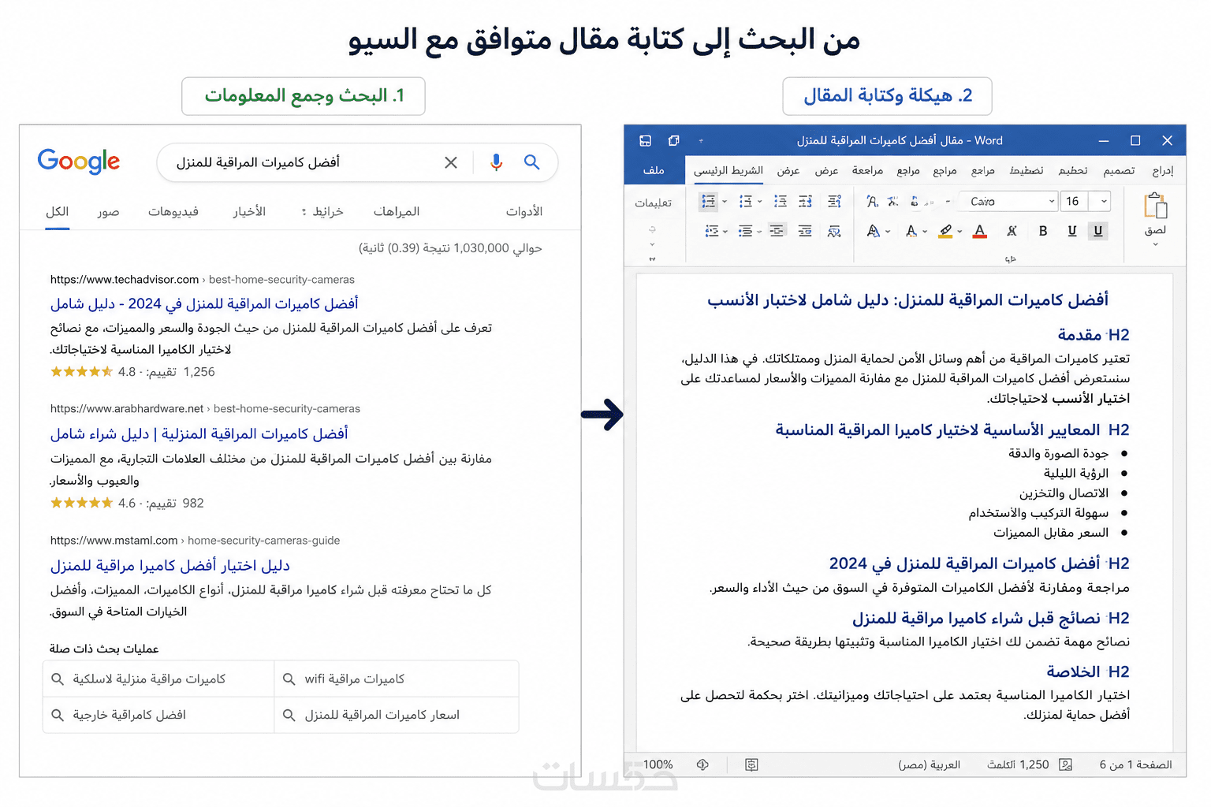The height and width of the screenshot is (807, 1211).
Task: Switch to the الأخبار (News) tab
Action: [x=249, y=212]
